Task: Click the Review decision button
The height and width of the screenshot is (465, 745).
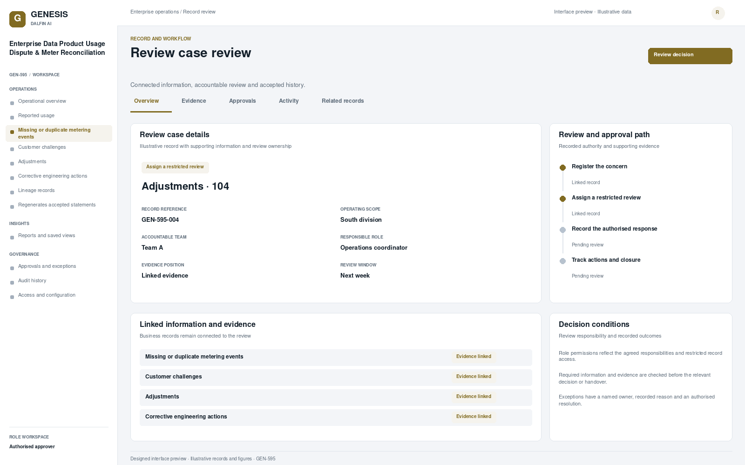Action: [x=690, y=56]
